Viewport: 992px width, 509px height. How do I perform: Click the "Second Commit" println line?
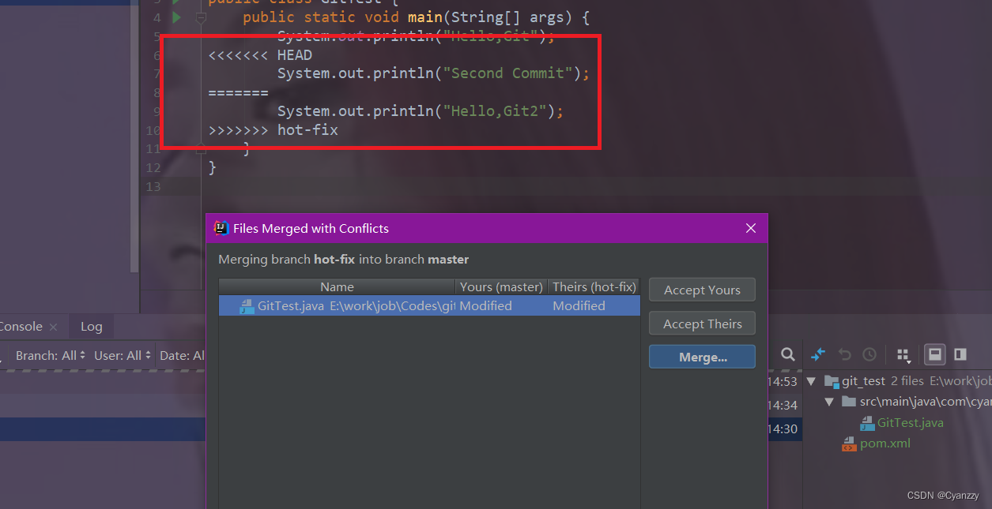[433, 73]
